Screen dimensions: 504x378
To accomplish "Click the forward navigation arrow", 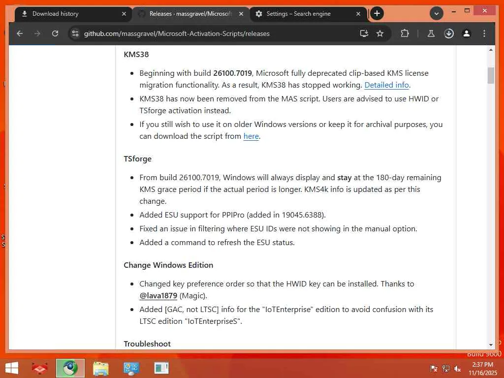I will (37, 33).
